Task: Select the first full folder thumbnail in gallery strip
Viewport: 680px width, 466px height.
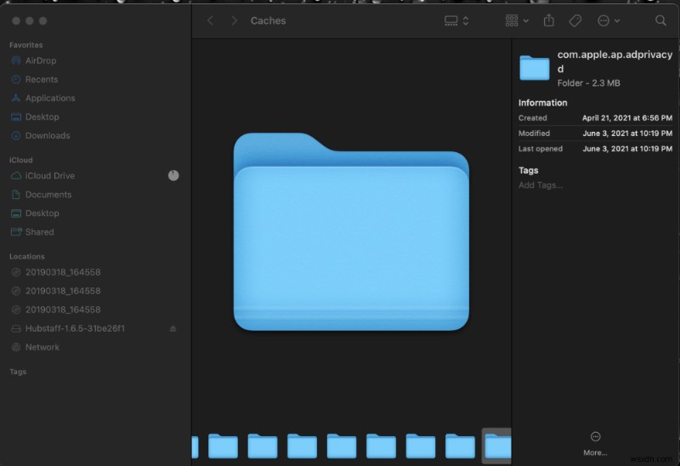Action: 223,446
